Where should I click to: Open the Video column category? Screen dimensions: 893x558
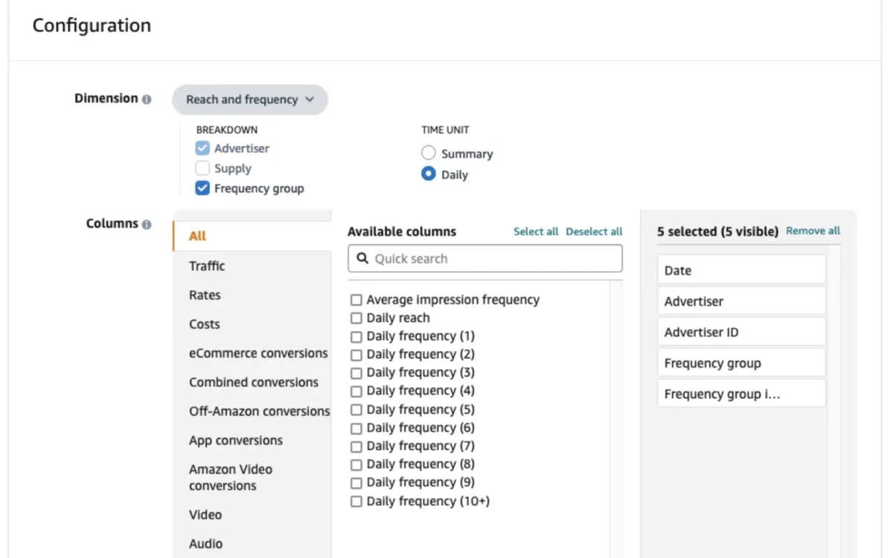point(205,514)
